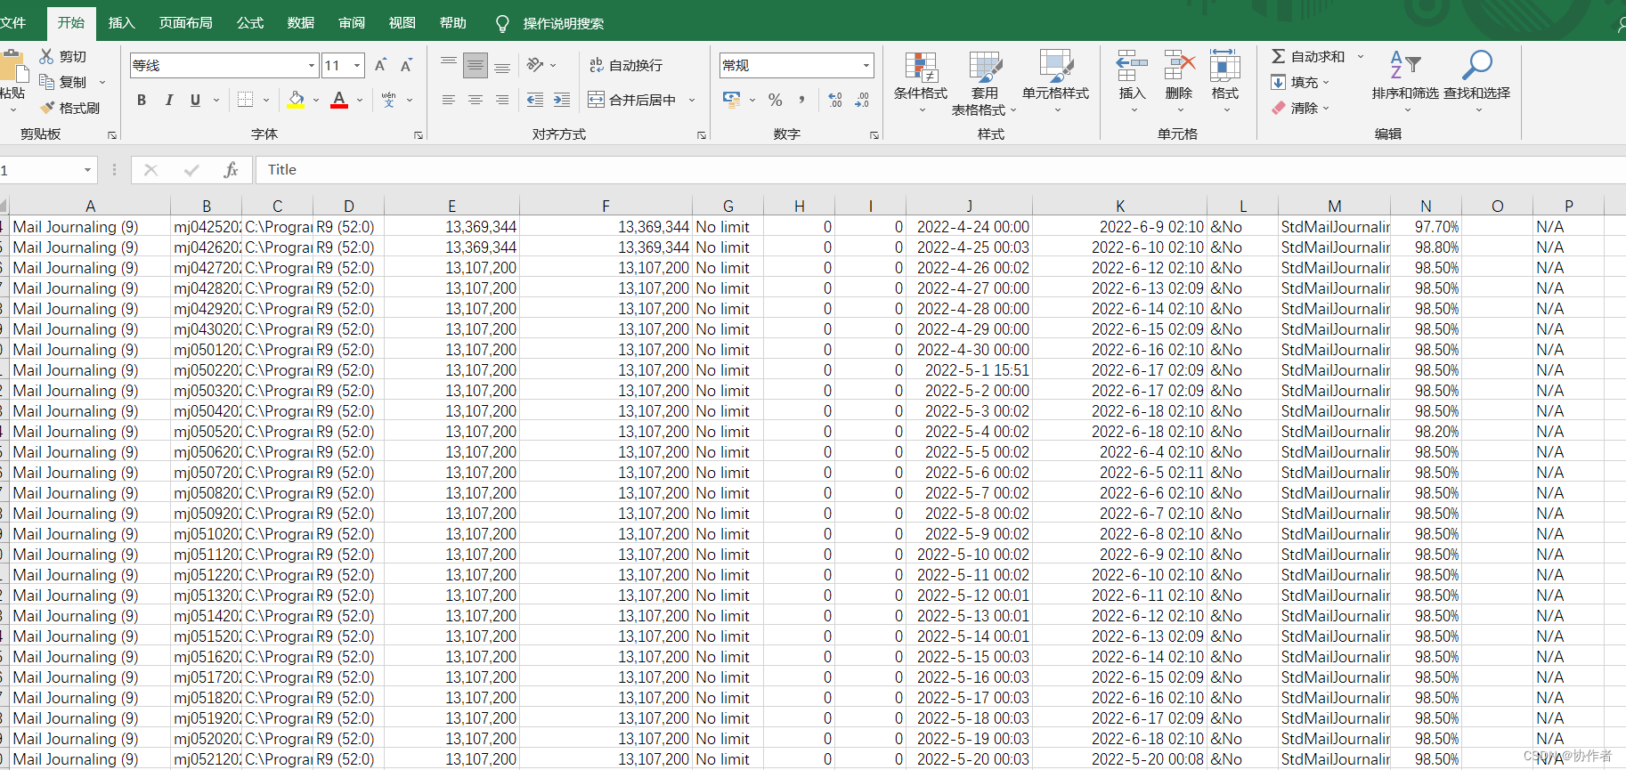Image resolution: width=1626 pixels, height=770 pixels.
Task: Open Alignment settings dialog launcher
Action: (702, 135)
